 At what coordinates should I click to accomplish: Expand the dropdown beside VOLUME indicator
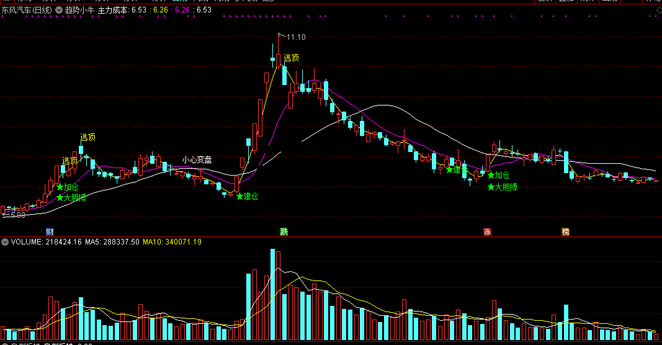tap(4, 242)
